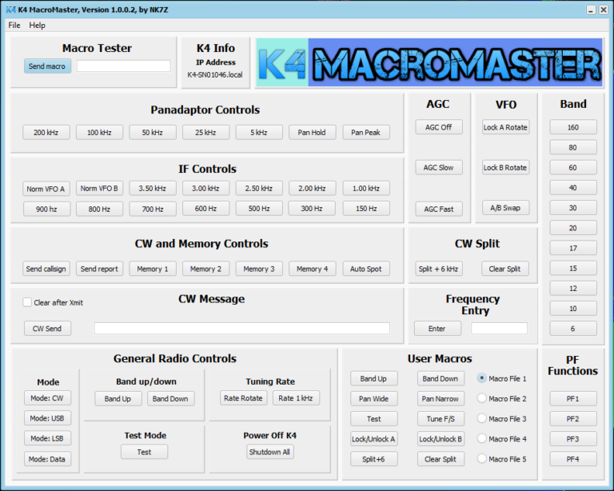Screen dimensions: 614x491
Task: Click the Pan Hold button
Action: (x=312, y=132)
